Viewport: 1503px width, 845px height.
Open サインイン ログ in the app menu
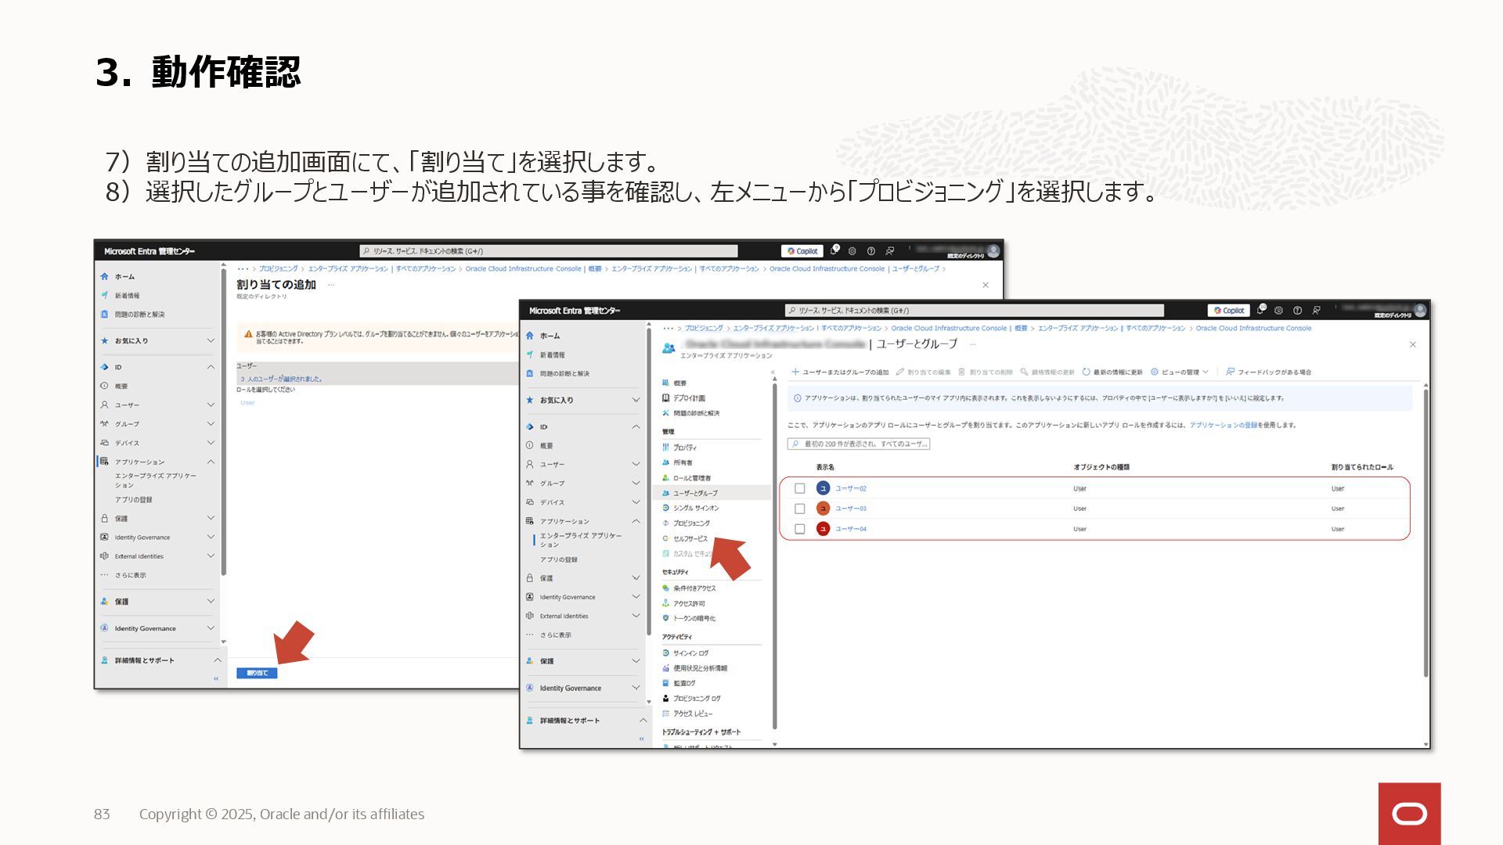[690, 653]
